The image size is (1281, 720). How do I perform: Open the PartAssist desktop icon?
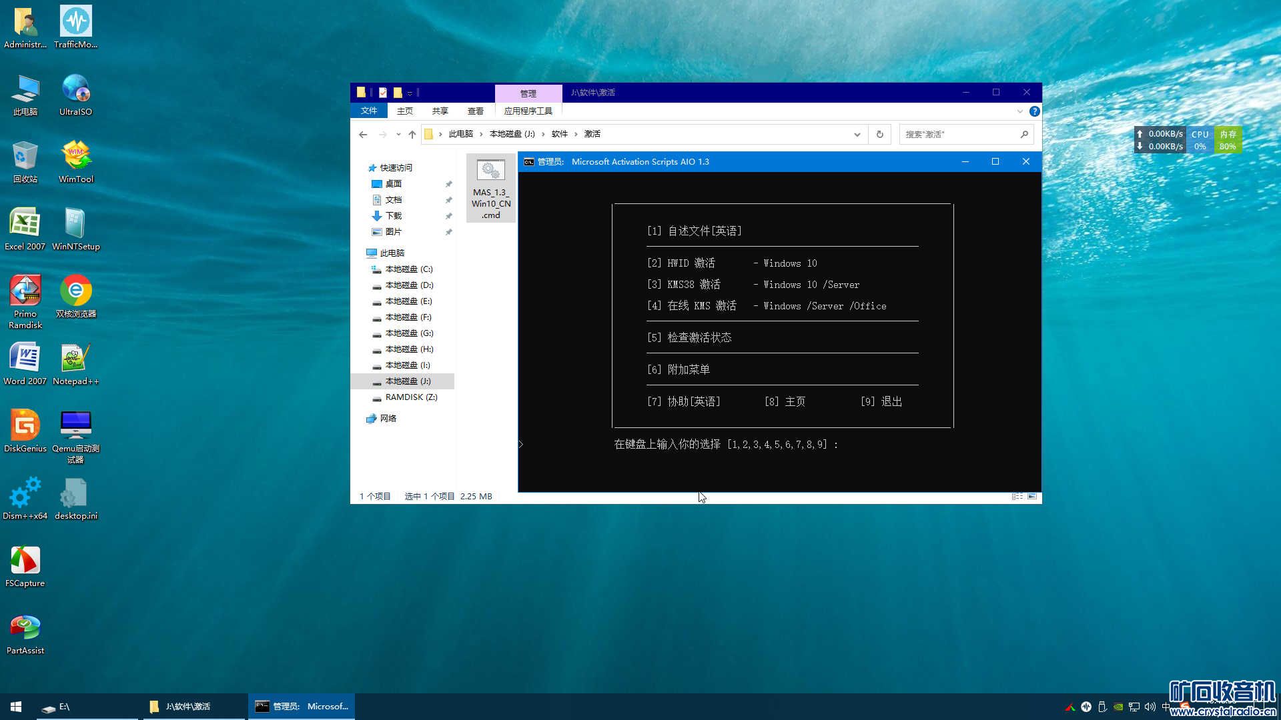click(x=25, y=633)
